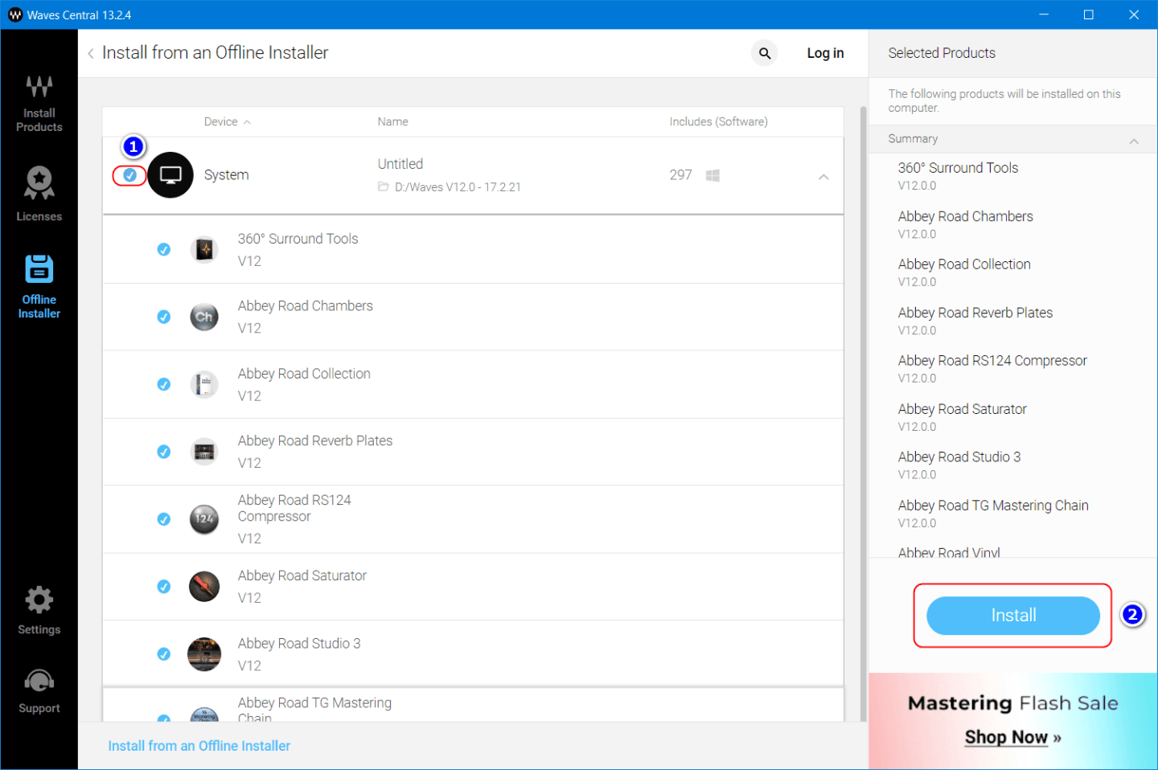Click the Abbey Road Reverb Plates icon

pyautogui.click(x=204, y=452)
